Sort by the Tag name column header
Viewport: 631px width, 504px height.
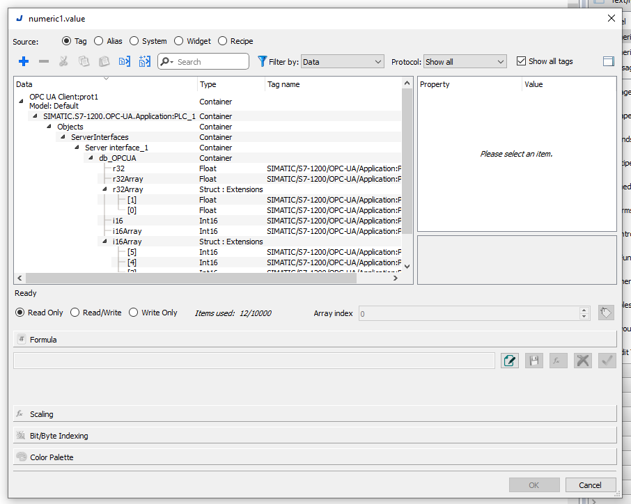click(333, 84)
